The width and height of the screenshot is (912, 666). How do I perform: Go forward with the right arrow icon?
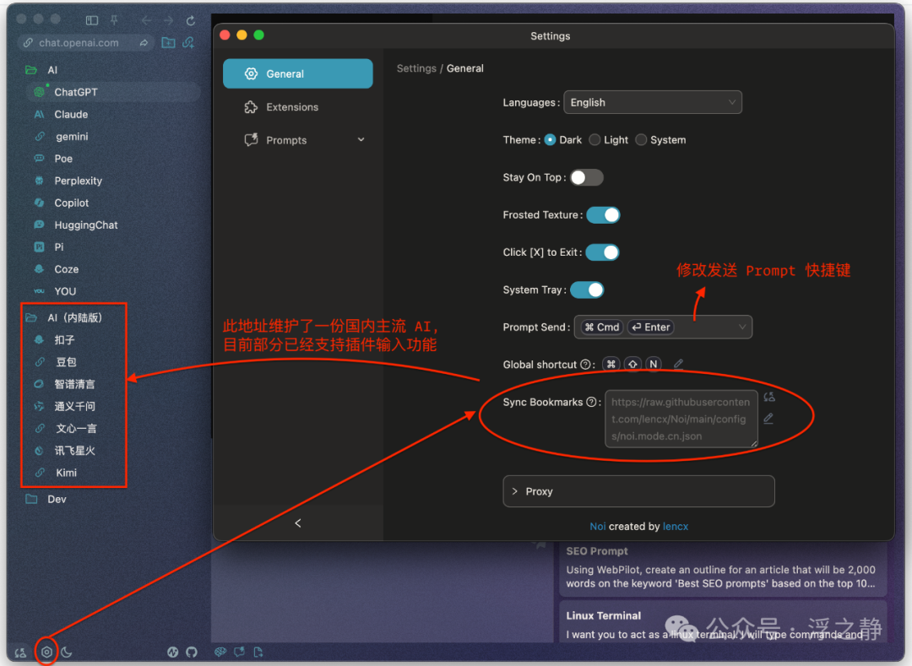pyautogui.click(x=168, y=20)
